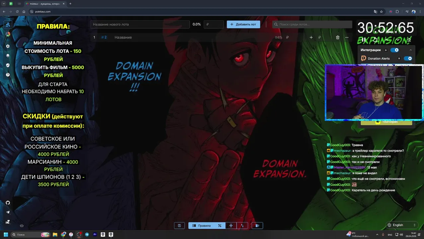Open the Windows Start menu
The width and height of the screenshot is (424, 239).
6,235
